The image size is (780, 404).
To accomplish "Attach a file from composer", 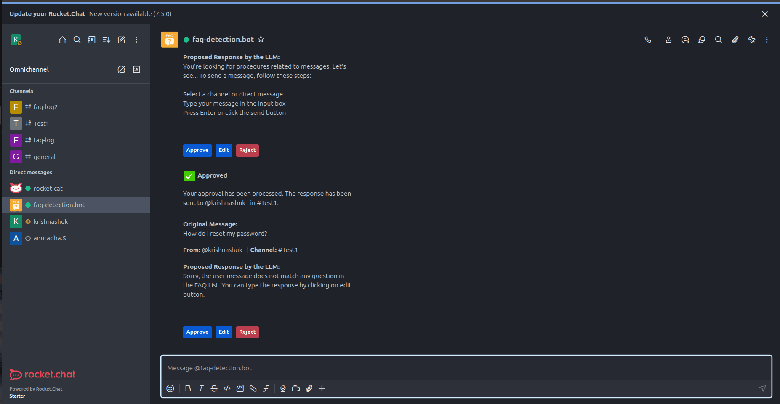I will [x=309, y=388].
